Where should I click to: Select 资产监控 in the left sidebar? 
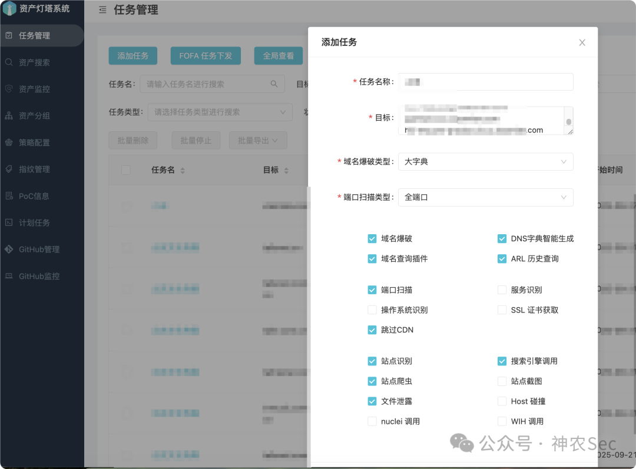[41, 88]
